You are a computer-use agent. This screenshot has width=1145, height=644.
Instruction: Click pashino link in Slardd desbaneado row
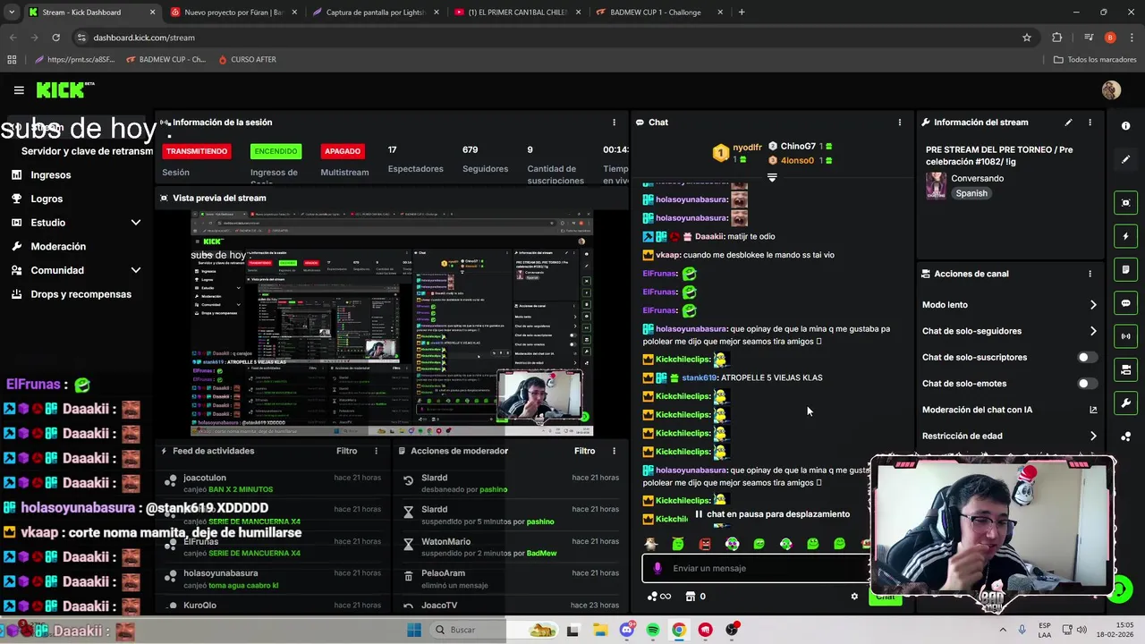[493, 489]
